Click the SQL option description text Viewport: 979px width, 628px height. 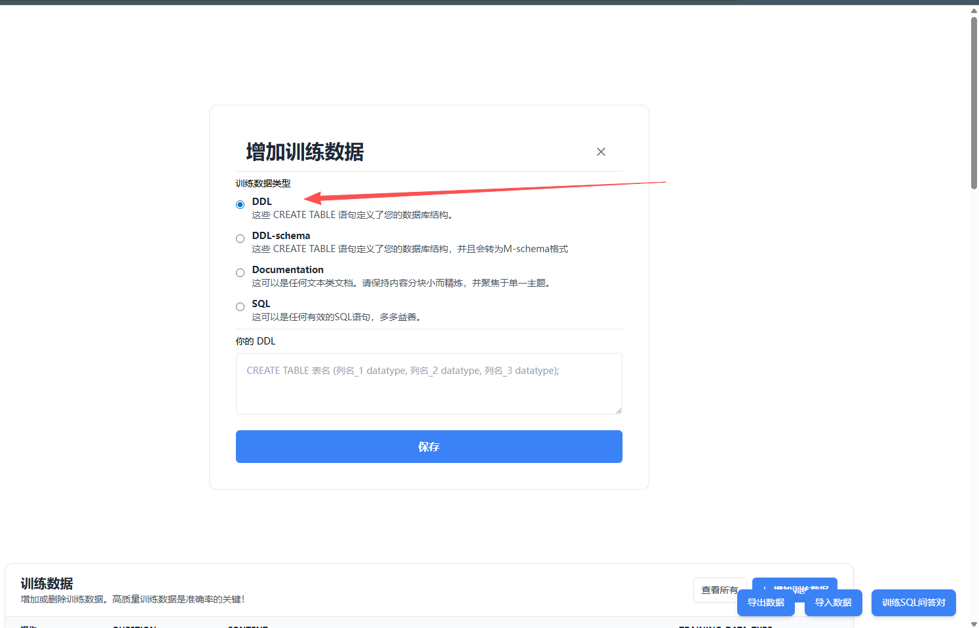[338, 317]
